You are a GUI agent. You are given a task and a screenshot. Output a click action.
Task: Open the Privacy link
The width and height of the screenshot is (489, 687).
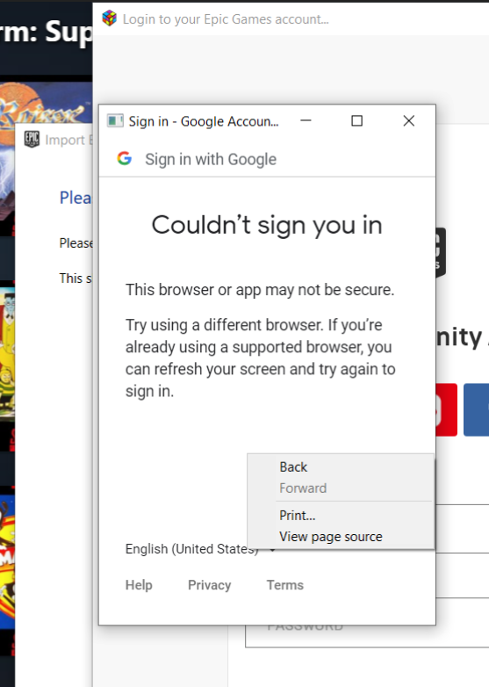click(x=209, y=585)
